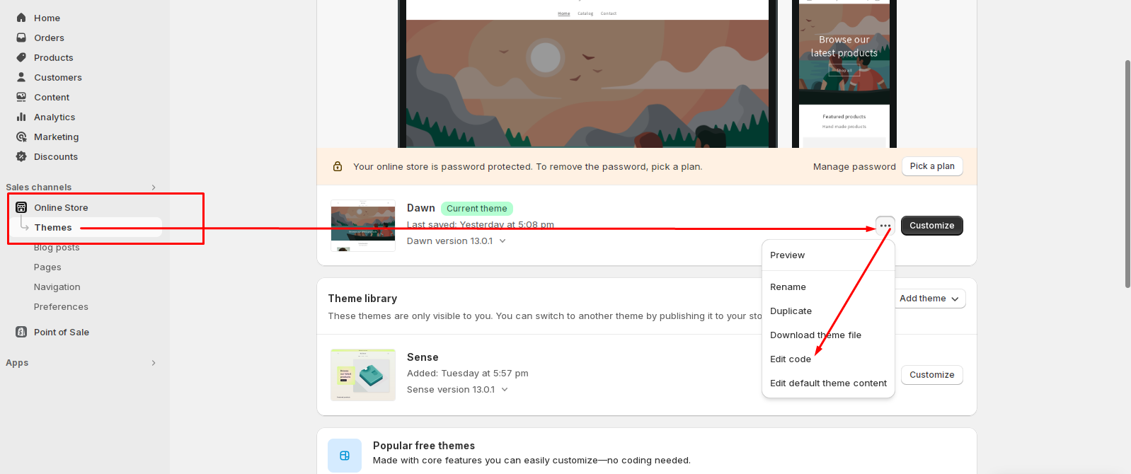Click the Point of Sale bag icon
The width and height of the screenshot is (1131, 474).
(x=21, y=332)
